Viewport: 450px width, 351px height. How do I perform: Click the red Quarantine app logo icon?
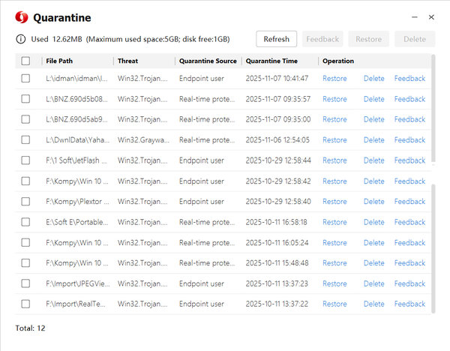[21, 17]
